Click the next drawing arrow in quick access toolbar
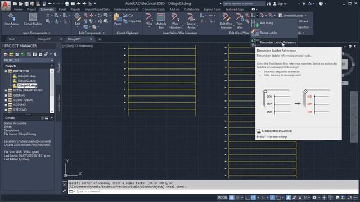 (x=84, y=4)
